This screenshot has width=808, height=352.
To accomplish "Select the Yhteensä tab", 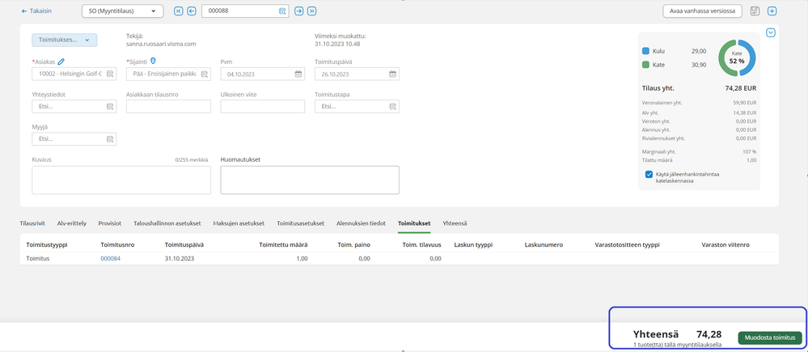I will [x=455, y=223].
